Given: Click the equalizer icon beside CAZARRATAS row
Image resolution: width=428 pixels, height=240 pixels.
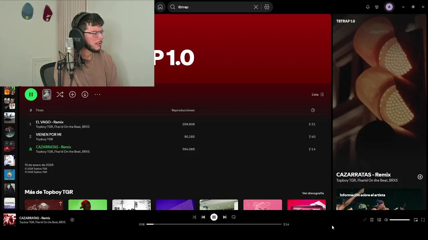Looking at the screenshot, I should pos(30,149).
